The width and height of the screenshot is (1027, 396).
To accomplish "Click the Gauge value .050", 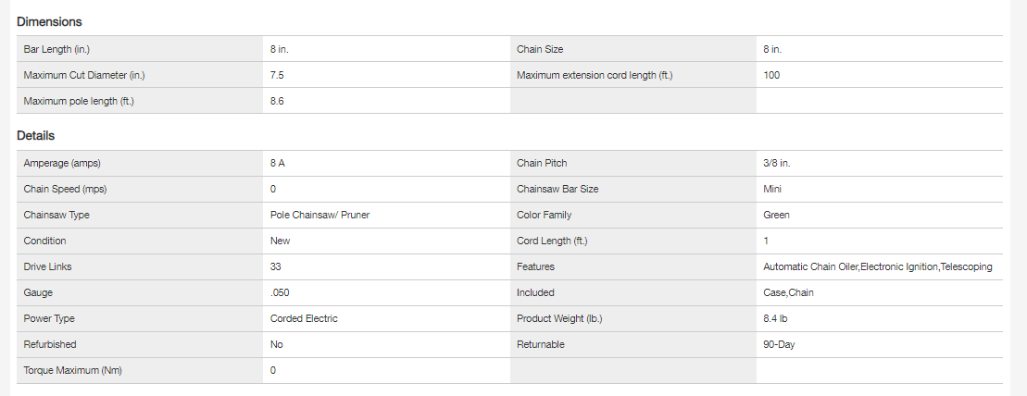I will tap(279, 292).
